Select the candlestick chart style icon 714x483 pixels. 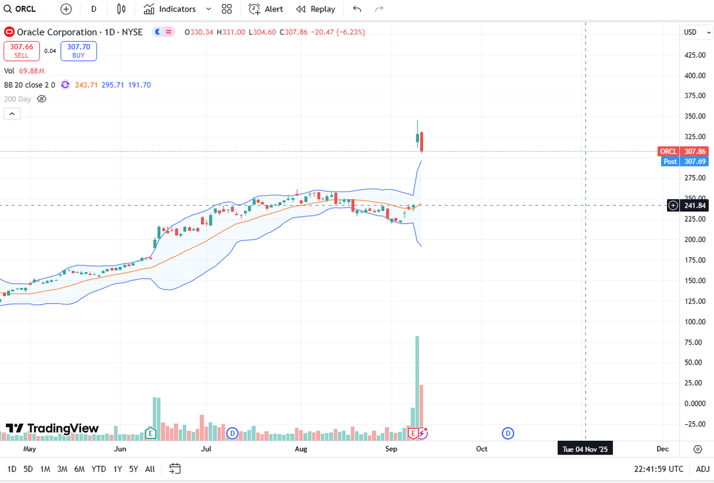pos(121,9)
